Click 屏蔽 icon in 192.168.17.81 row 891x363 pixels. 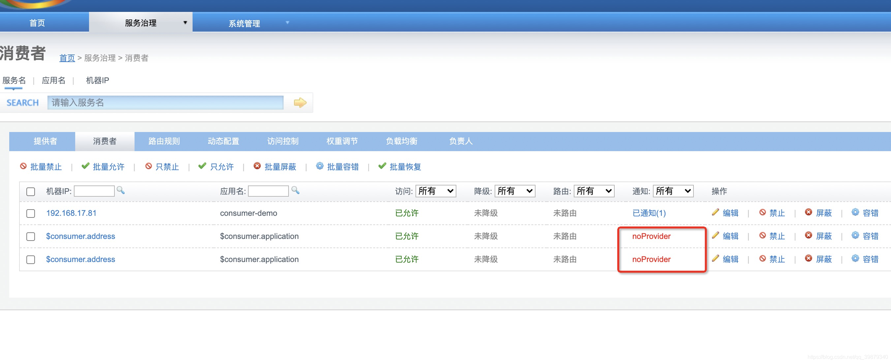tap(808, 212)
